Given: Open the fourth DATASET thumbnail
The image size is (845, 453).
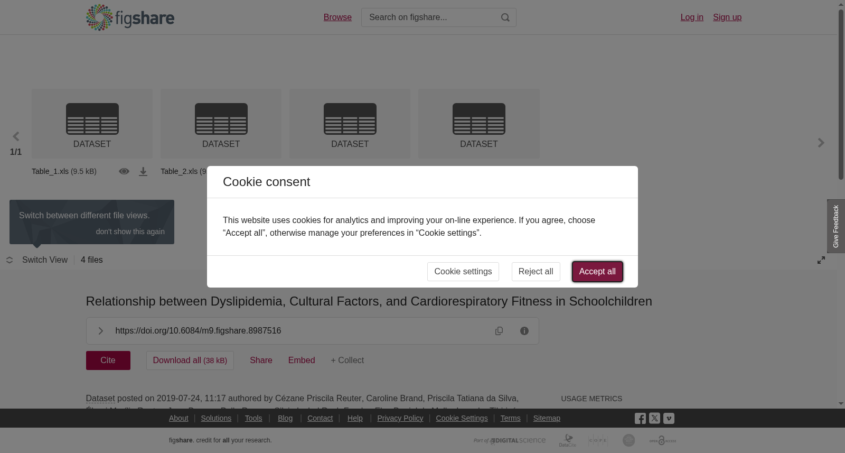Looking at the screenshot, I should [478, 124].
